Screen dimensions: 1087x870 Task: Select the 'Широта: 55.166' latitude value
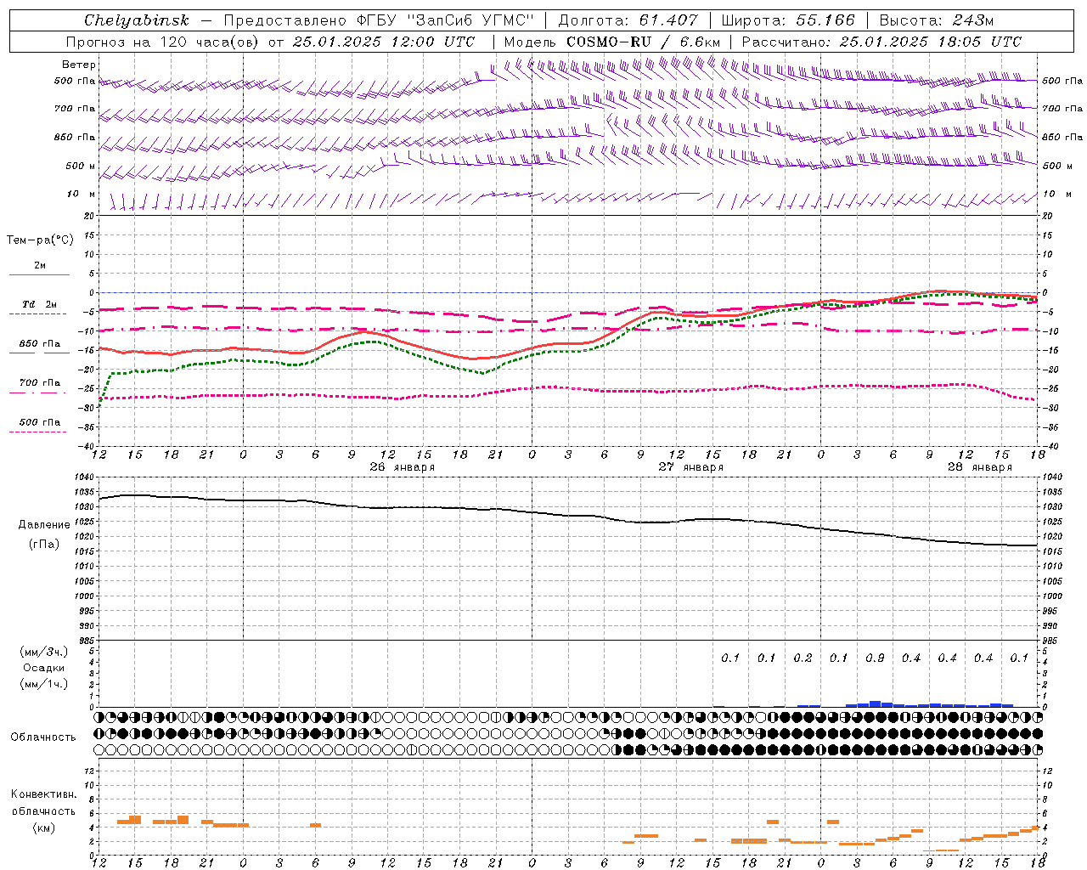pyautogui.click(x=787, y=20)
